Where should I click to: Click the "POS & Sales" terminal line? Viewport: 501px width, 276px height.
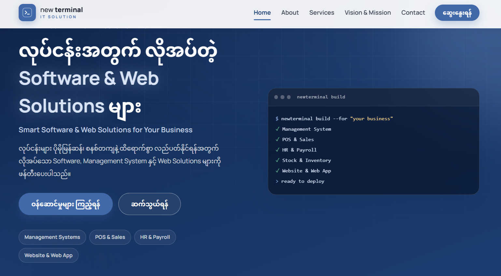(x=295, y=139)
